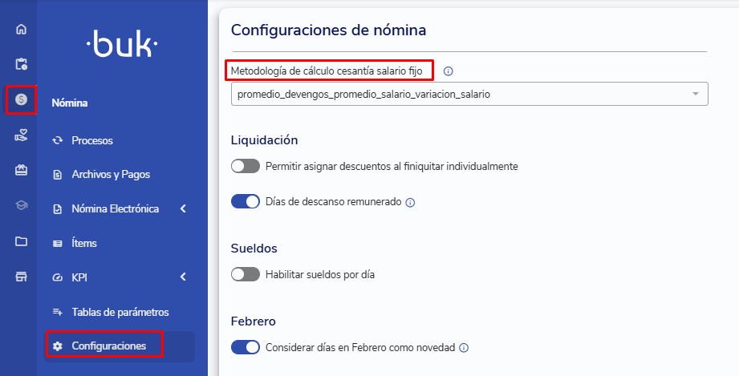Expand the Nómina Electrónica submenu
This screenshot has height=376, width=739.
(183, 209)
